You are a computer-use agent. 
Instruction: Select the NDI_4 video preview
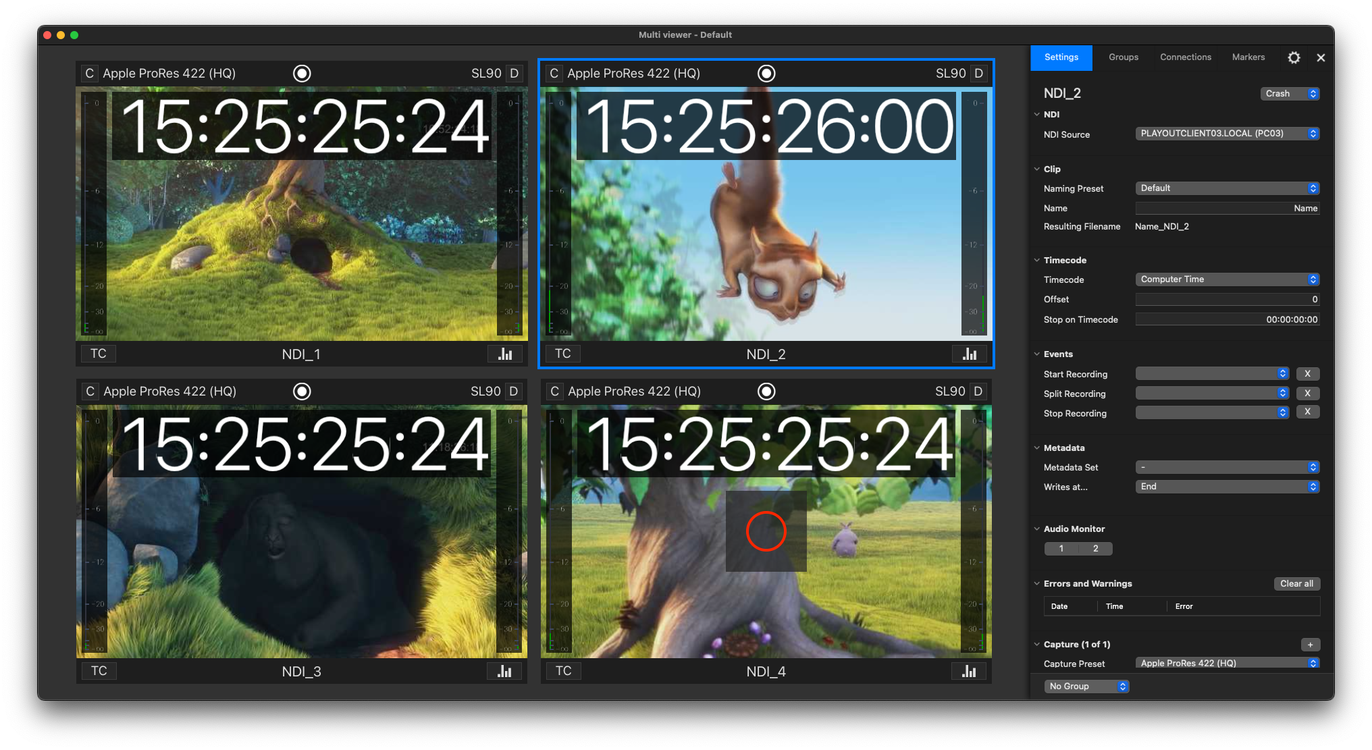click(766, 531)
